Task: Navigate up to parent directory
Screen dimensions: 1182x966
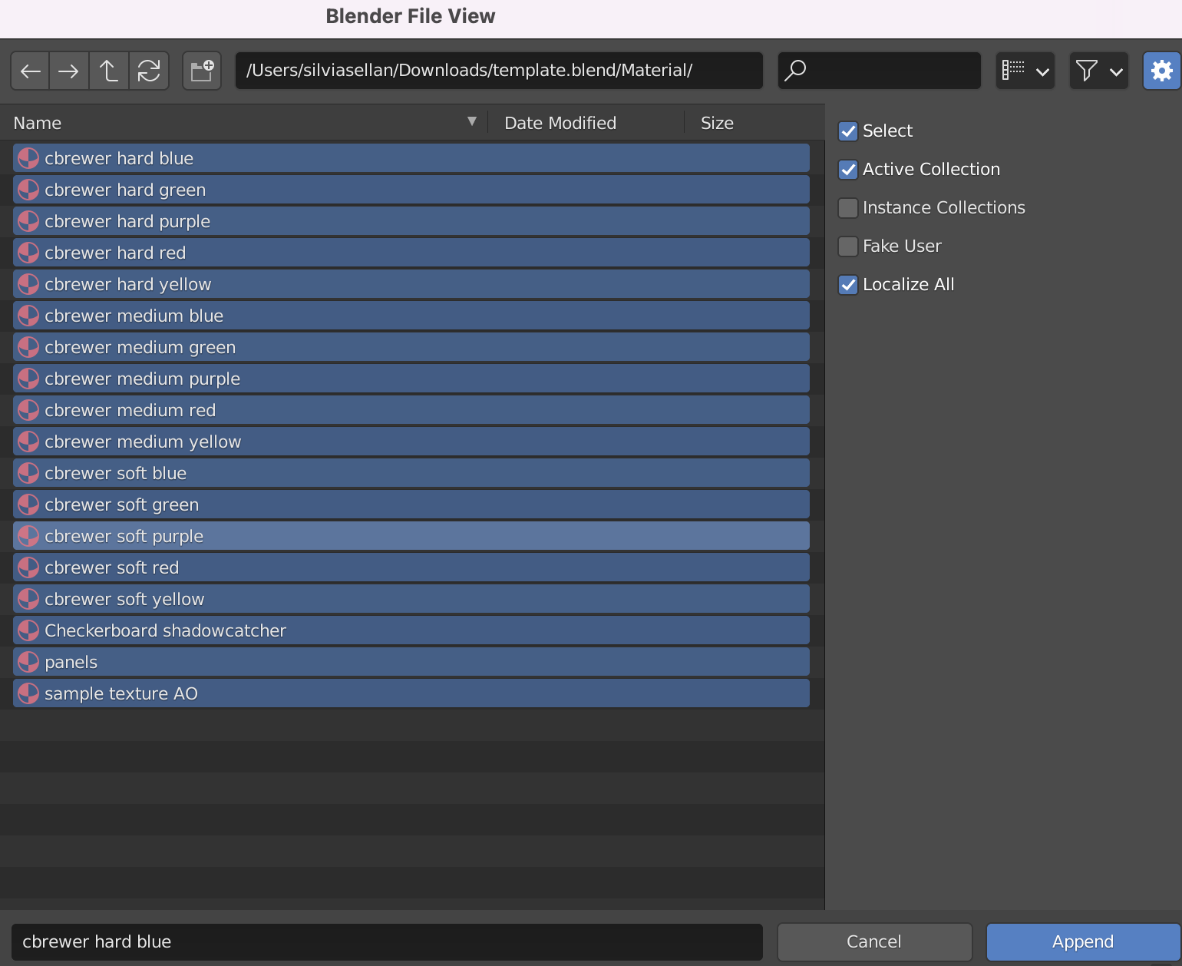Action: [x=109, y=71]
